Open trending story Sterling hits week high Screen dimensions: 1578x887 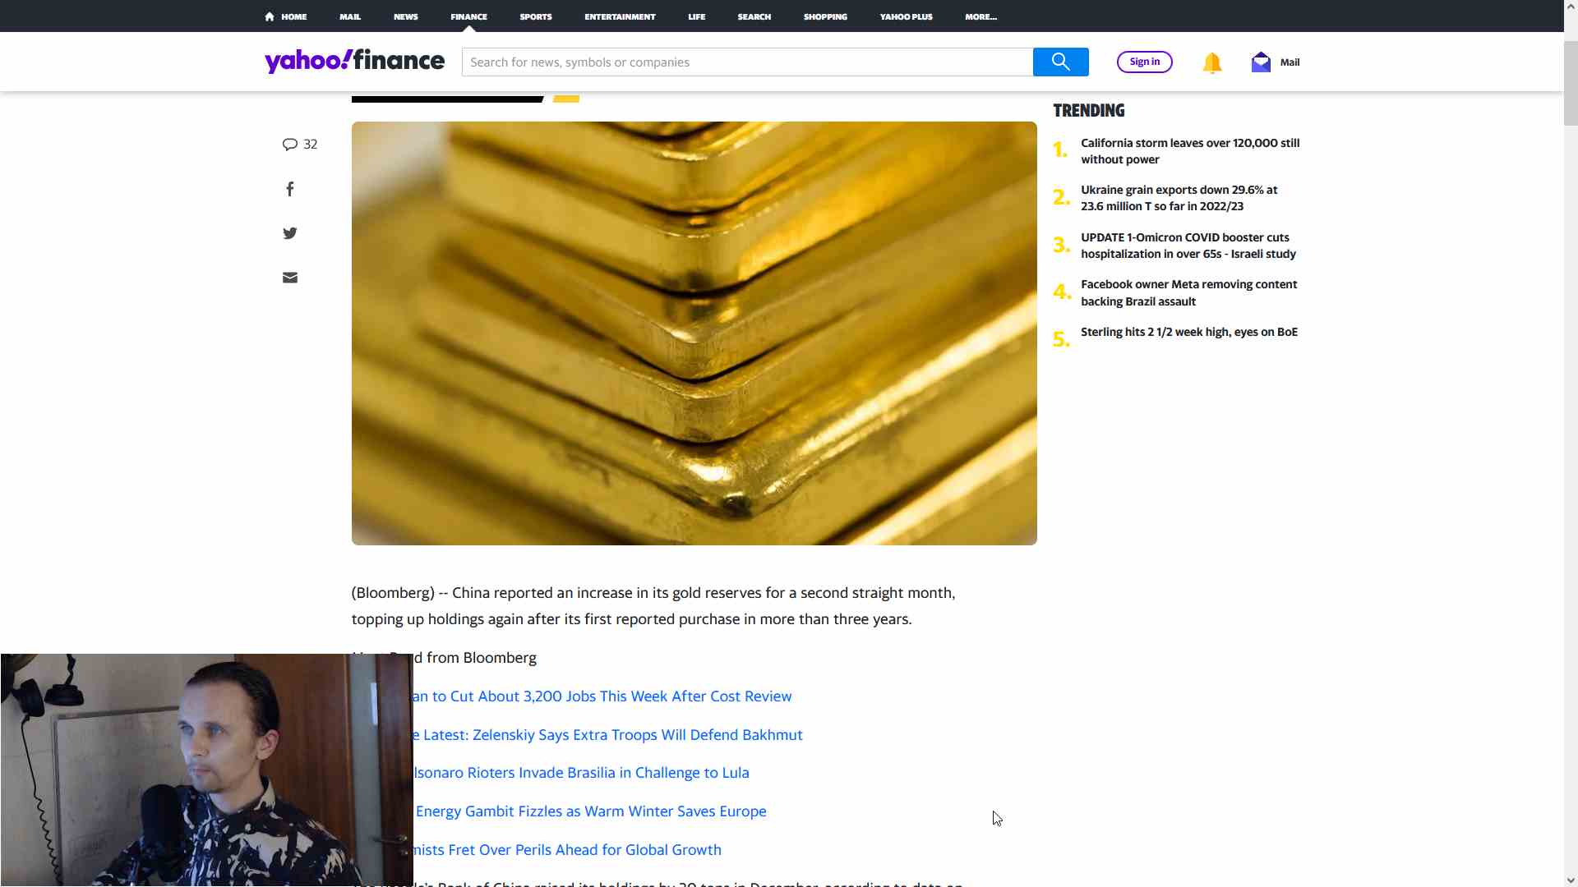(x=1188, y=332)
